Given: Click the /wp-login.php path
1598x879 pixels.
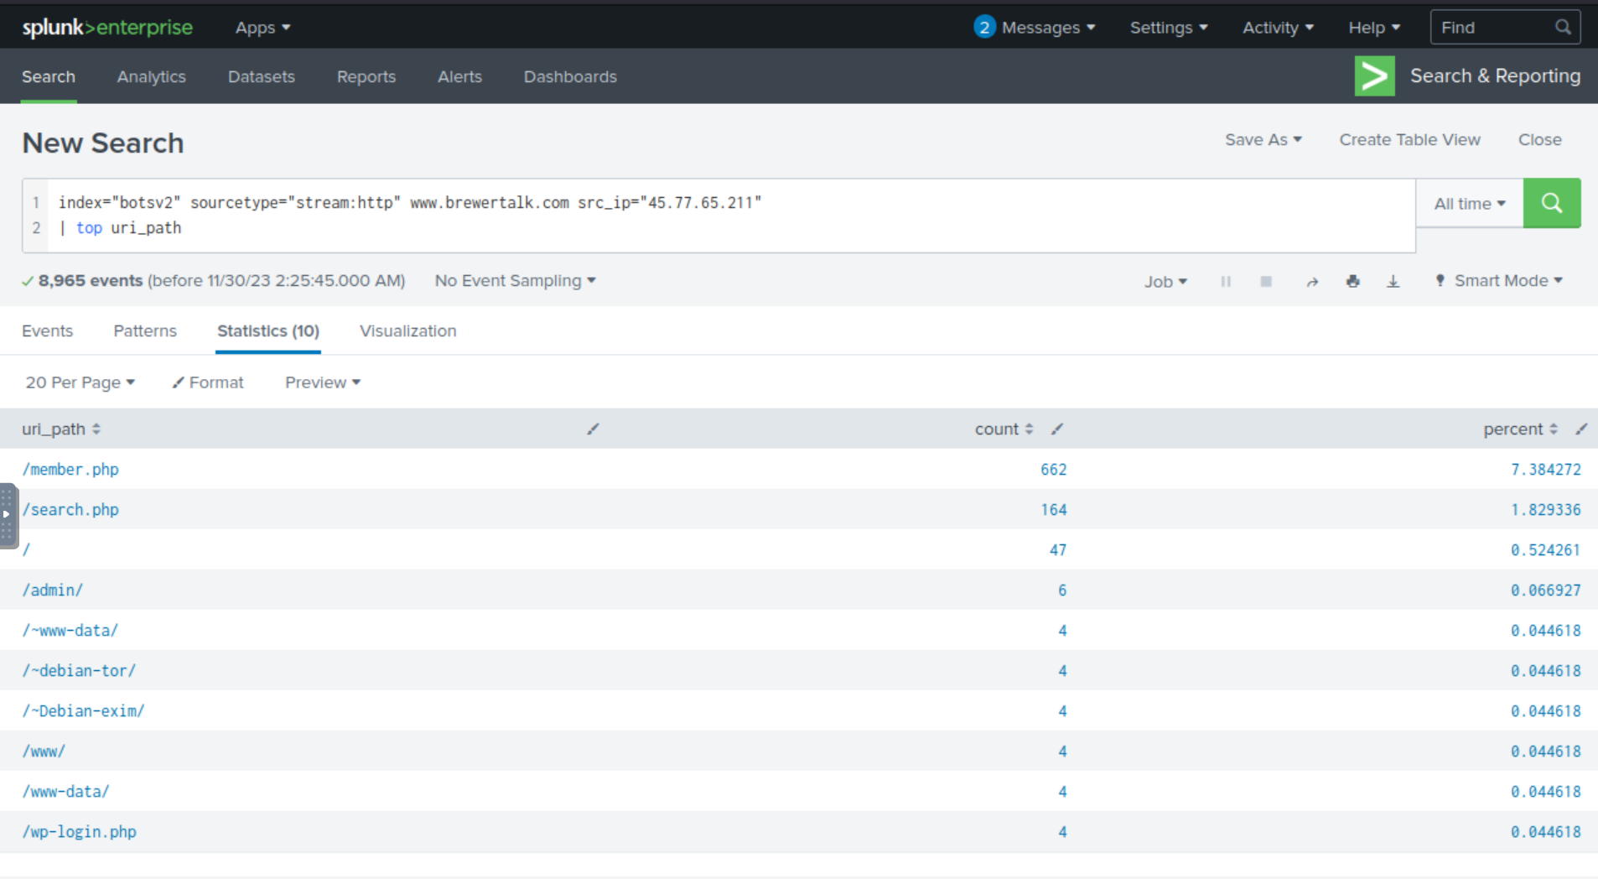Looking at the screenshot, I should (80, 832).
